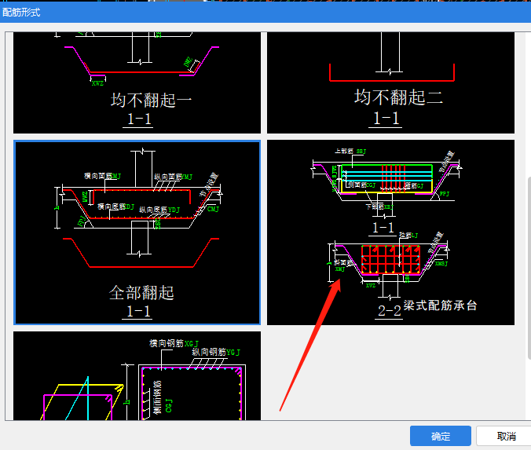Screen dimensions: 531x450
Task: Select the bottom thumbnail with 横向钢筋XGJ
Action: click(x=137, y=376)
